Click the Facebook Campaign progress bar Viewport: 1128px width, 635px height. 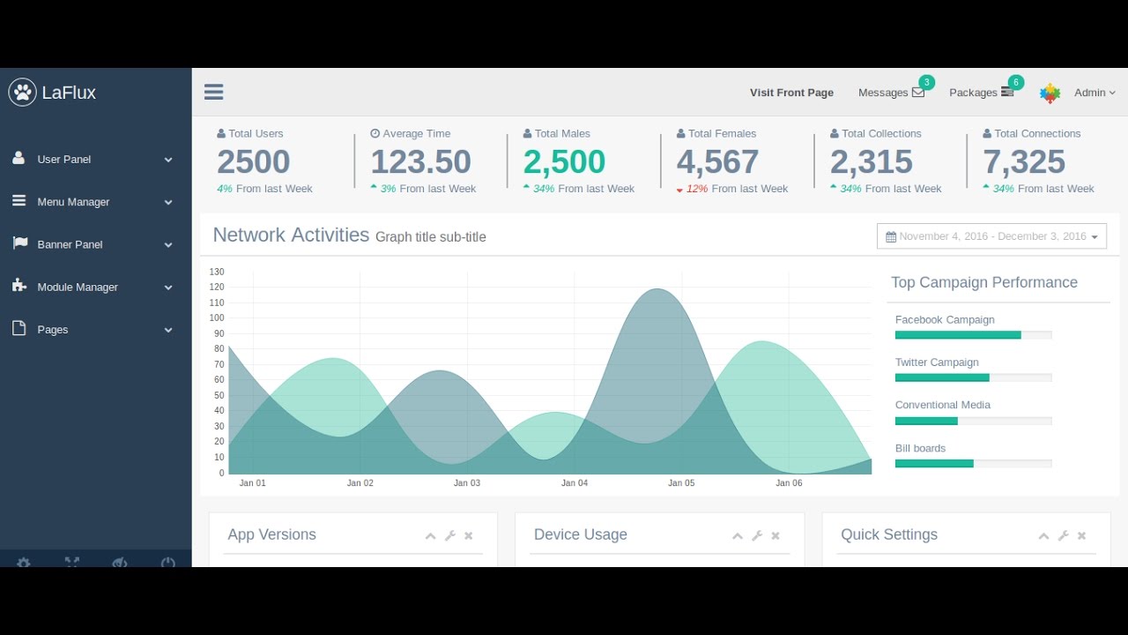coord(973,335)
